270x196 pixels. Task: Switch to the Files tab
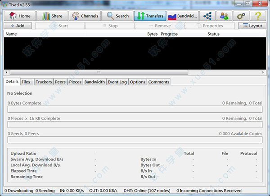click(x=26, y=82)
